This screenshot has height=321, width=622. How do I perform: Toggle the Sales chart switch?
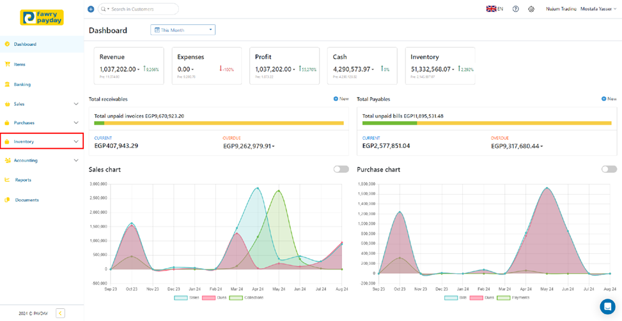pyautogui.click(x=341, y=169)
